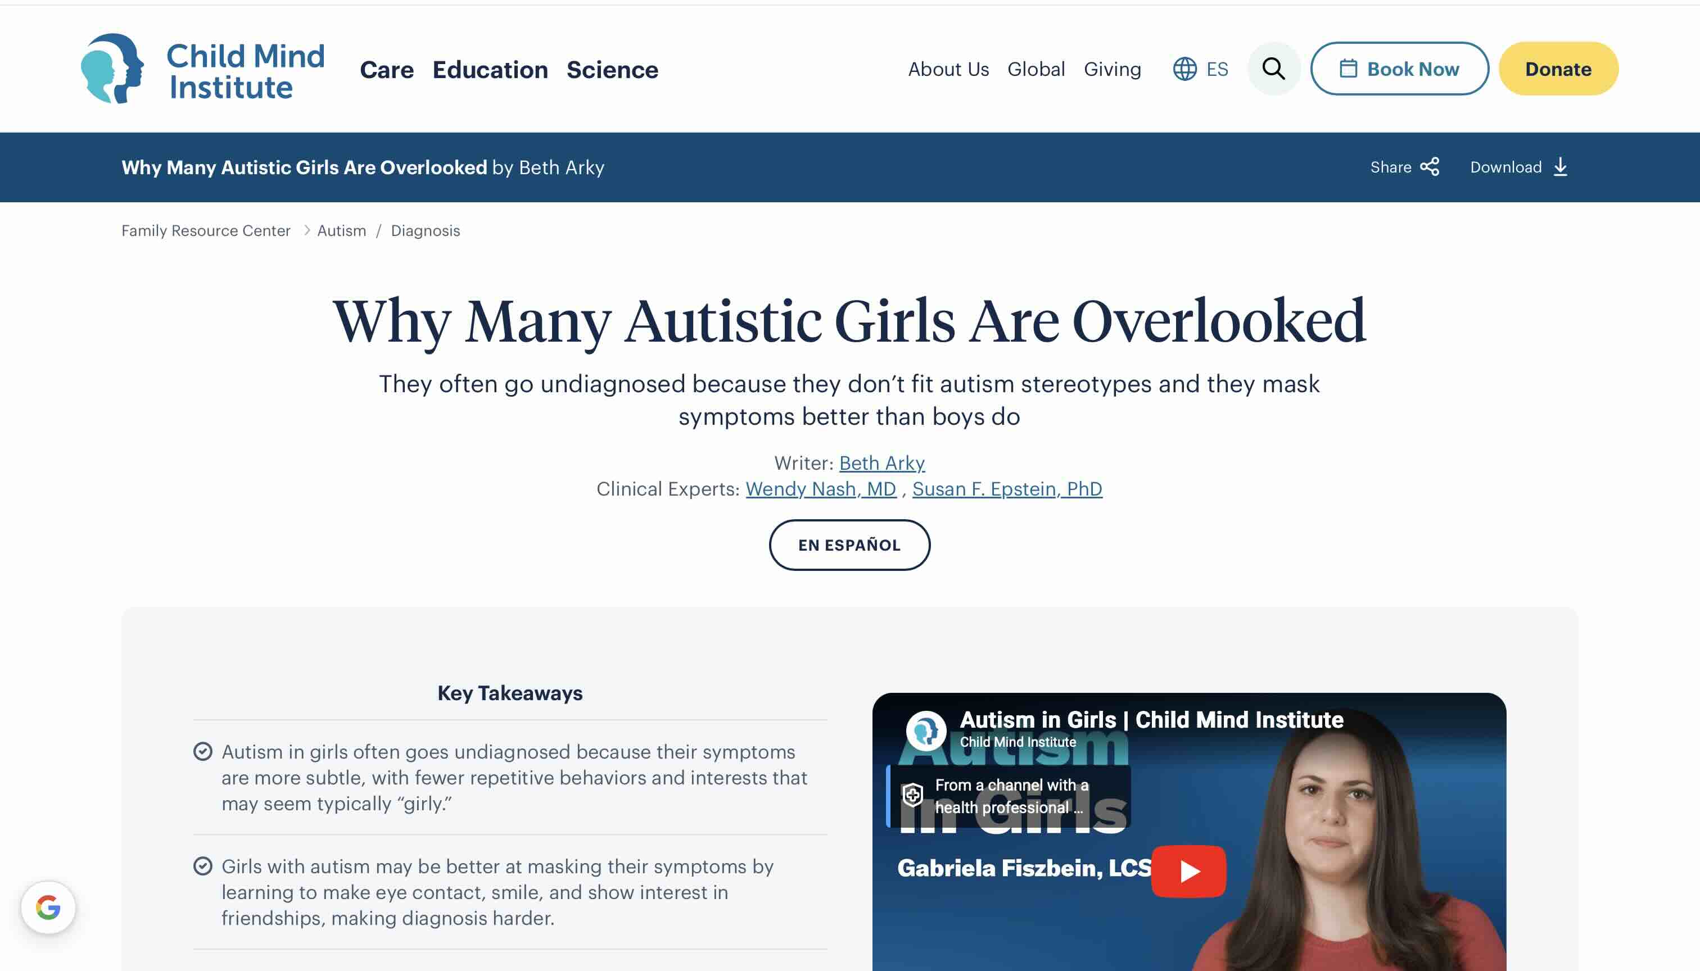Viewport: 1700px width, 971px height.
Task: Click the Key Takeaways heading
Action: pos(510,693)
